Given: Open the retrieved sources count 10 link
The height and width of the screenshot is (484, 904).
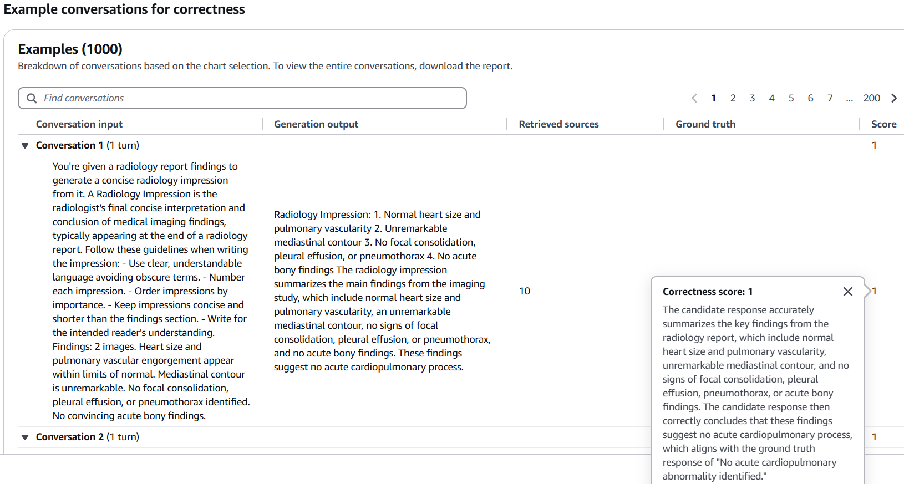Looking at the screenshot, I should pos(525,291).
